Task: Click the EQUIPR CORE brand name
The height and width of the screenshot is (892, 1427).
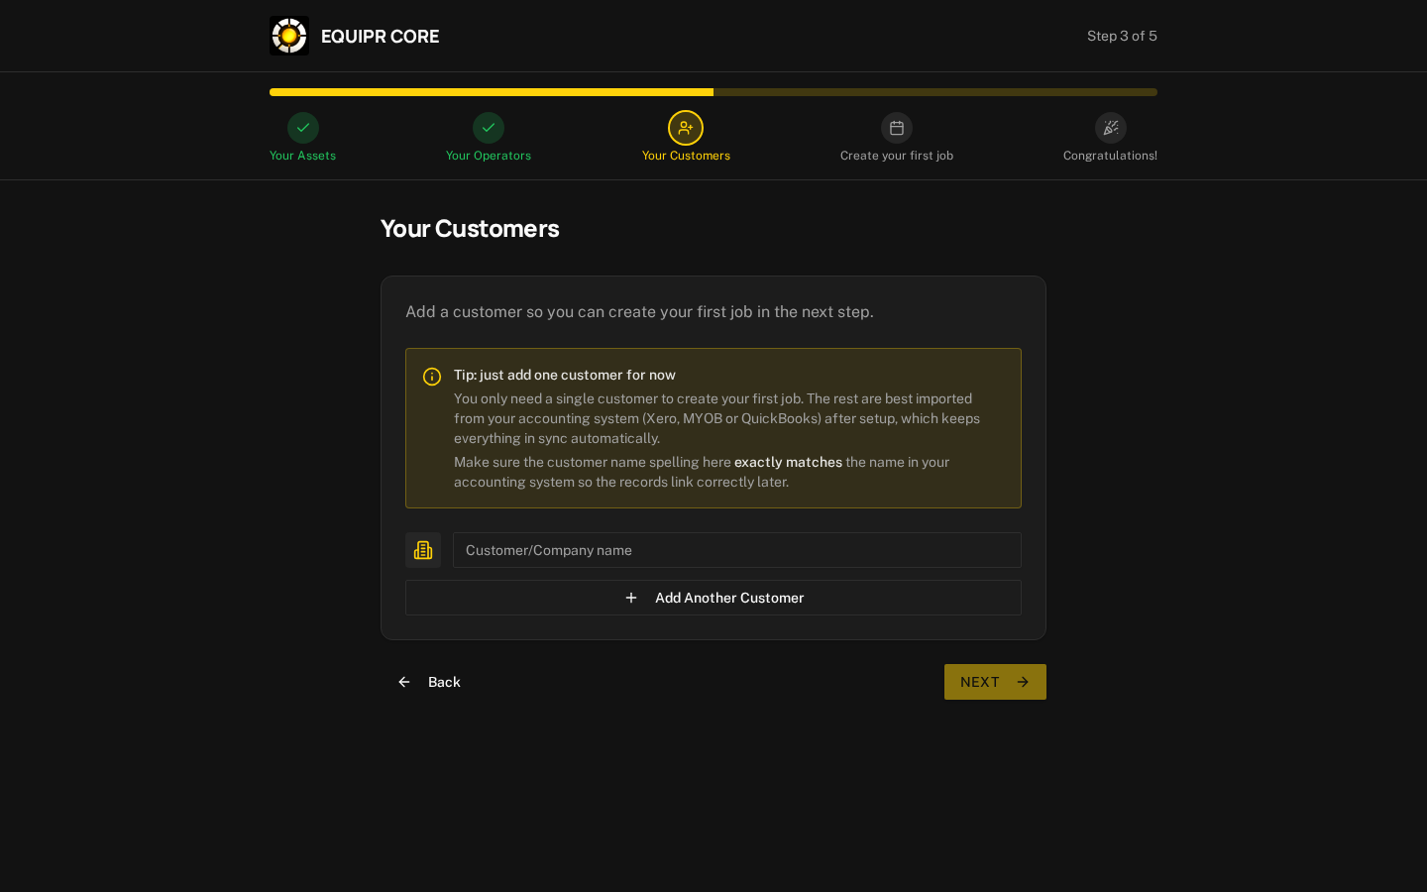Action: coord(381,36)
